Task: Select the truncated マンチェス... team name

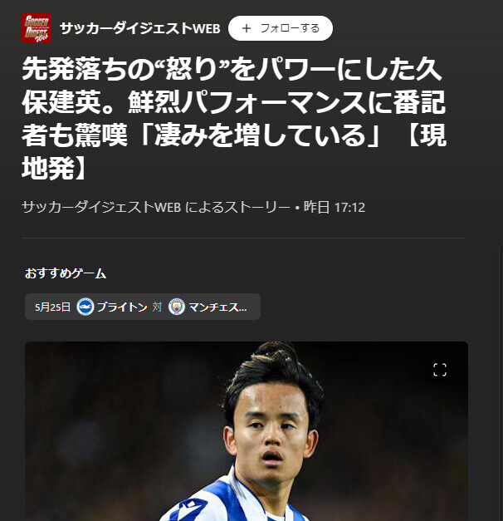Action: (x=217, y=307)
